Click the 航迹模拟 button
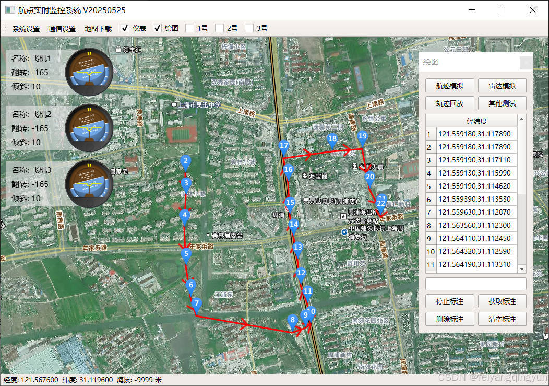The height and width of the screenshot is (386, 549). tap(449, 86)
